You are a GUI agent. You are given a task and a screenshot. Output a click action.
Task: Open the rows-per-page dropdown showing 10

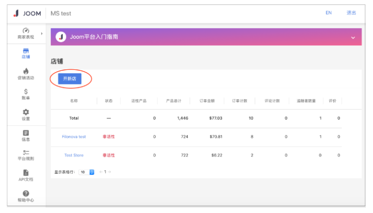pos(86,172)
